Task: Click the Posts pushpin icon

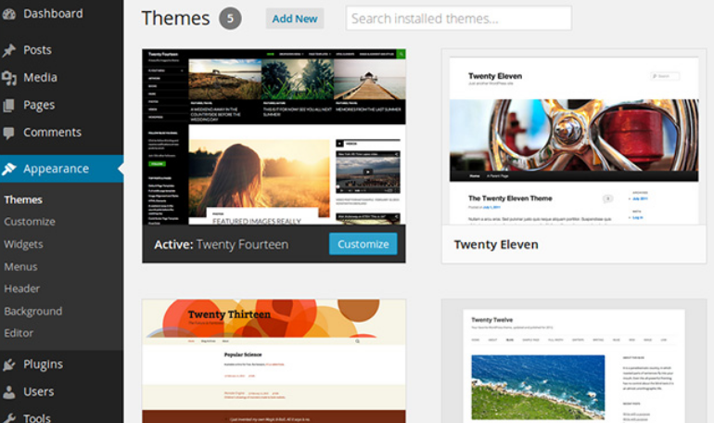Action: tap(9, 50)
